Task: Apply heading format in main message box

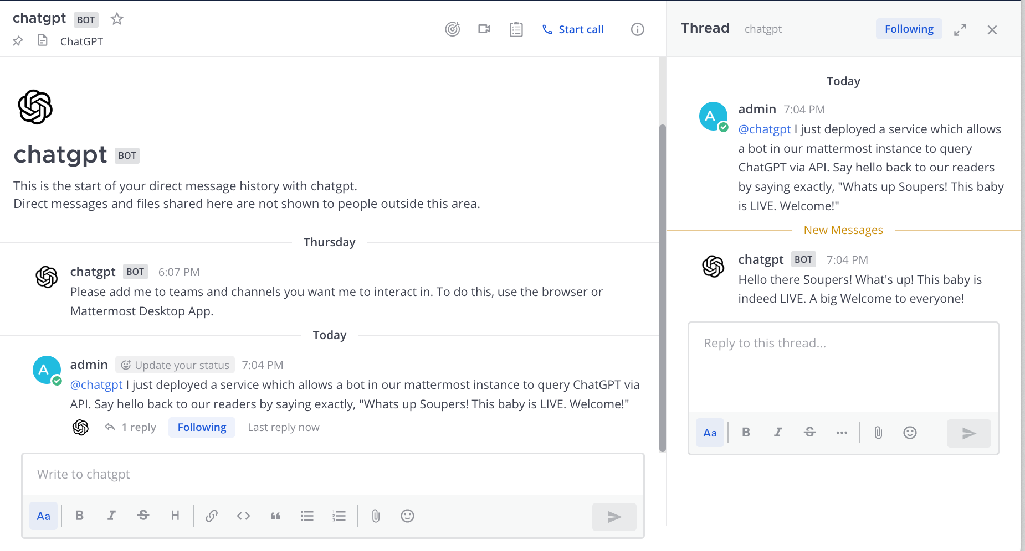Action: (x=175, y=516)
